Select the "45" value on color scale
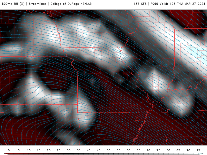The width and height of the screenshot is (207, 155). 99,150
